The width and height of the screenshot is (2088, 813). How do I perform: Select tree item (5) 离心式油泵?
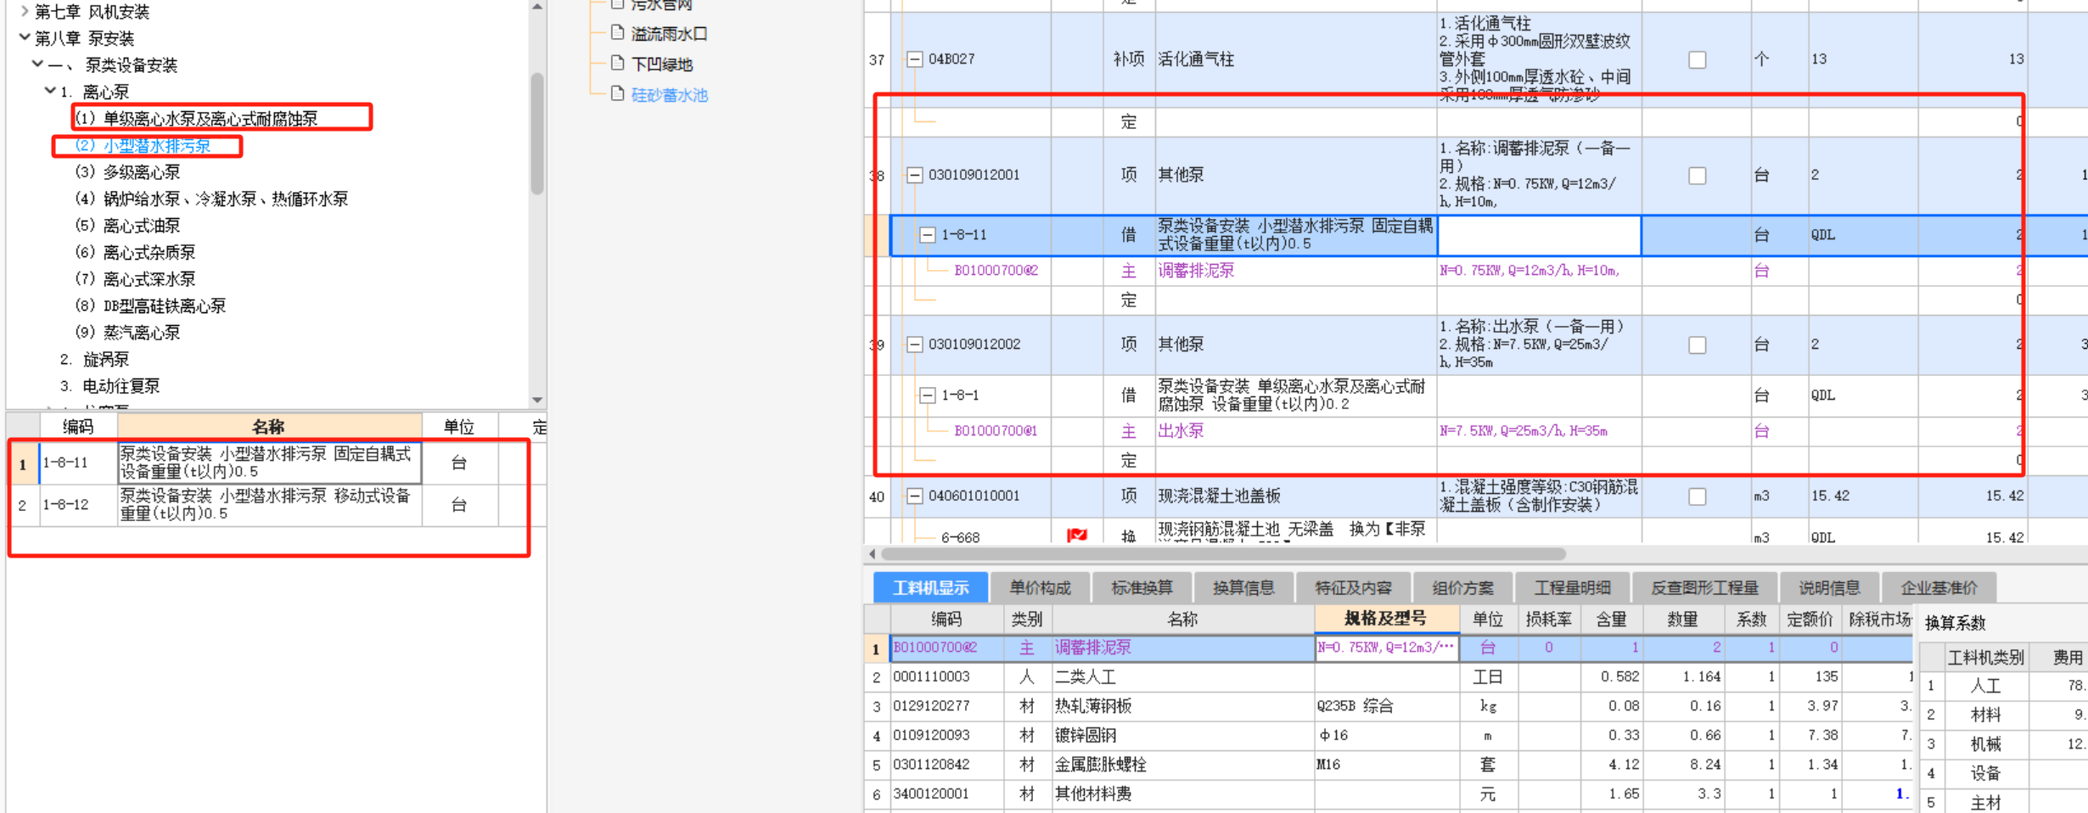click(x=127, y=225)
